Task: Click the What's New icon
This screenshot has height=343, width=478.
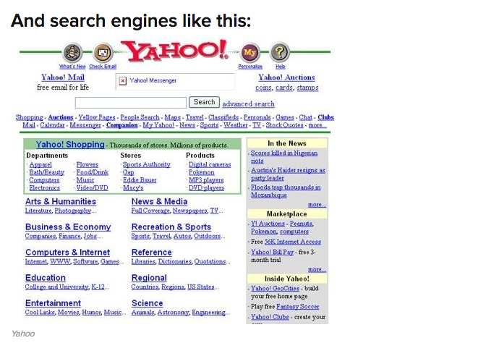Action: (72, 52)
